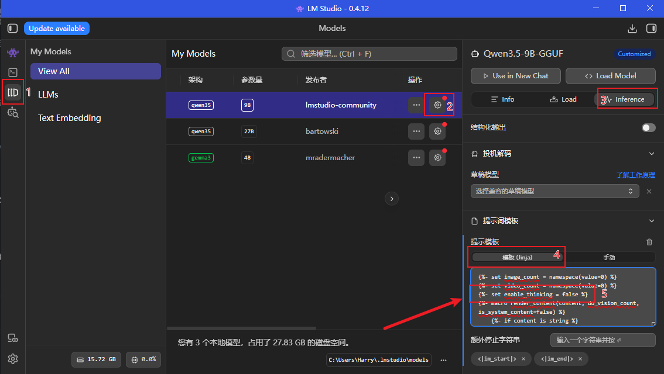Open settings gear for lmstudio-community model
The width and height of the screenshot is (664, 374).
[437, 105]
